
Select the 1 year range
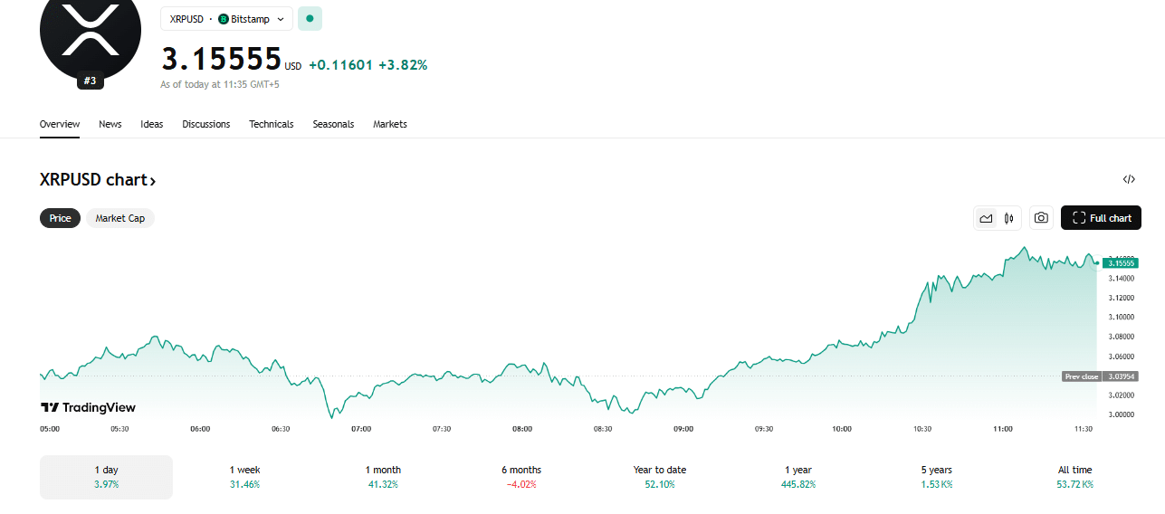tap(798, 477)
